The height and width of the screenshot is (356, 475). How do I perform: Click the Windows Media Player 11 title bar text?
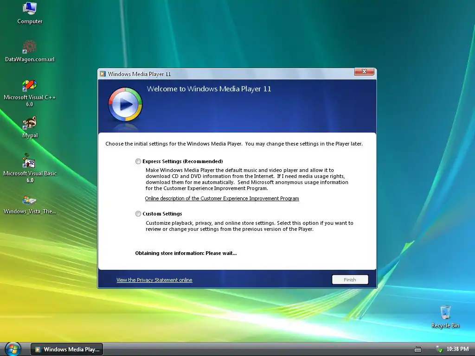pyautogui.click(x=139, y=74)
